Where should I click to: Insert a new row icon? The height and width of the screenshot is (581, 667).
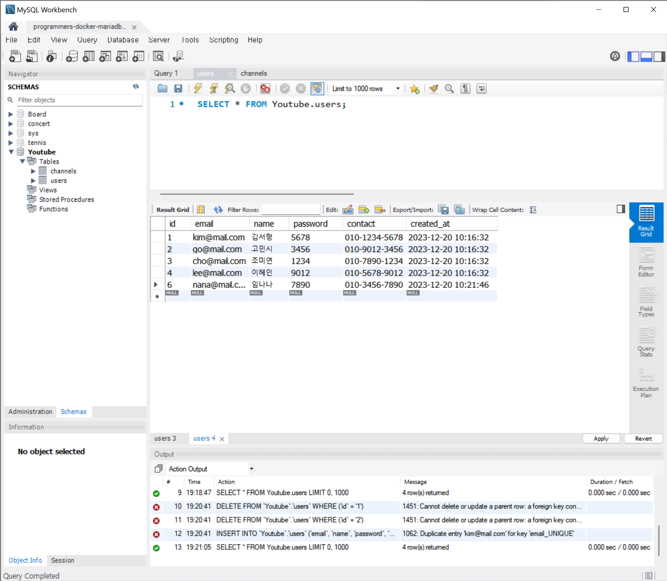[364, 209]
